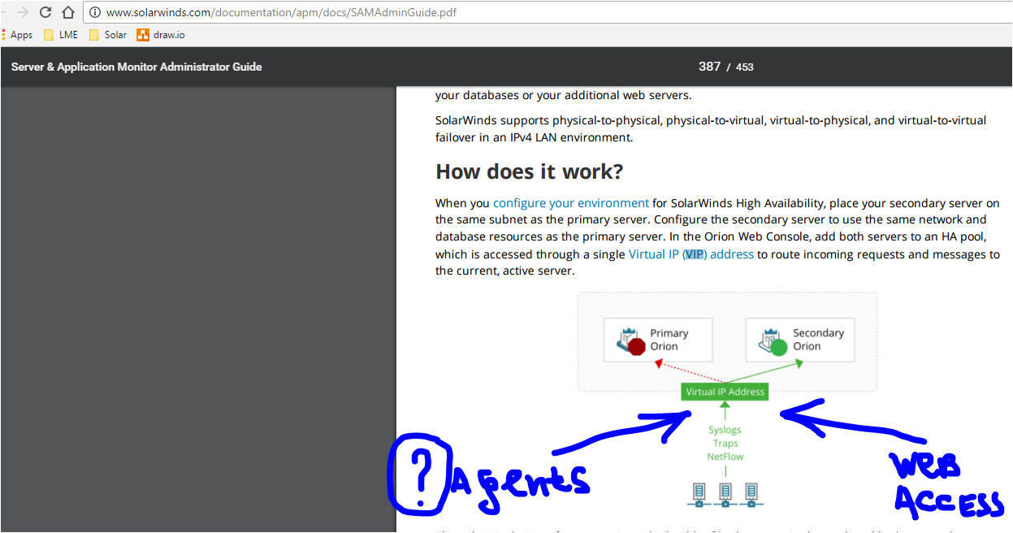
Task: Reload the page with the refresh icon
Action: [x=45, y=12]
